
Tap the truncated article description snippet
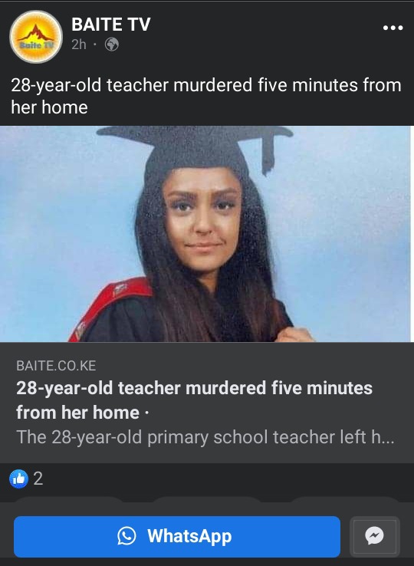click(205, 437)
